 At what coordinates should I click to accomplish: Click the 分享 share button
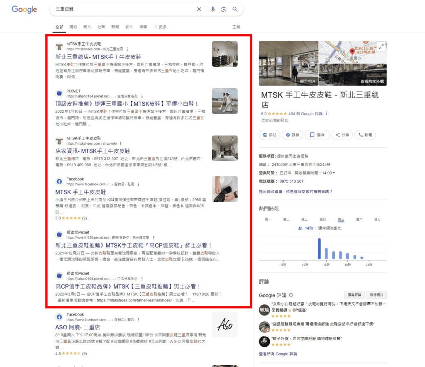(x=342, y=135)
